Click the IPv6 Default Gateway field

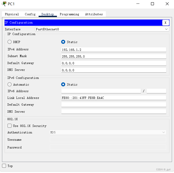point(114,105)
